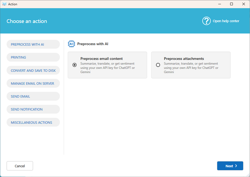Click the Preprocess with AI section heading
Viewport: 250px width, 177px height.
tap(93, 44)
